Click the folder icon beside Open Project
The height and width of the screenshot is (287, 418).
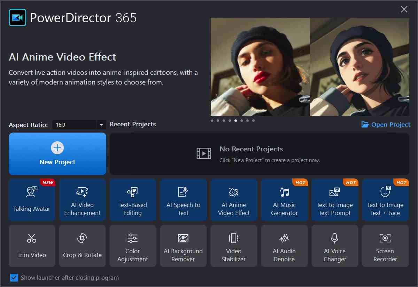tap(365, 125)
